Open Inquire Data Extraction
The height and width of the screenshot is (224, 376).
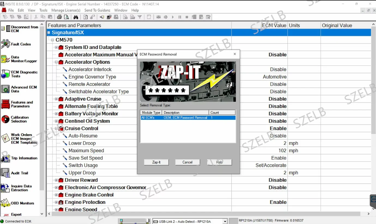click(16, 188)
